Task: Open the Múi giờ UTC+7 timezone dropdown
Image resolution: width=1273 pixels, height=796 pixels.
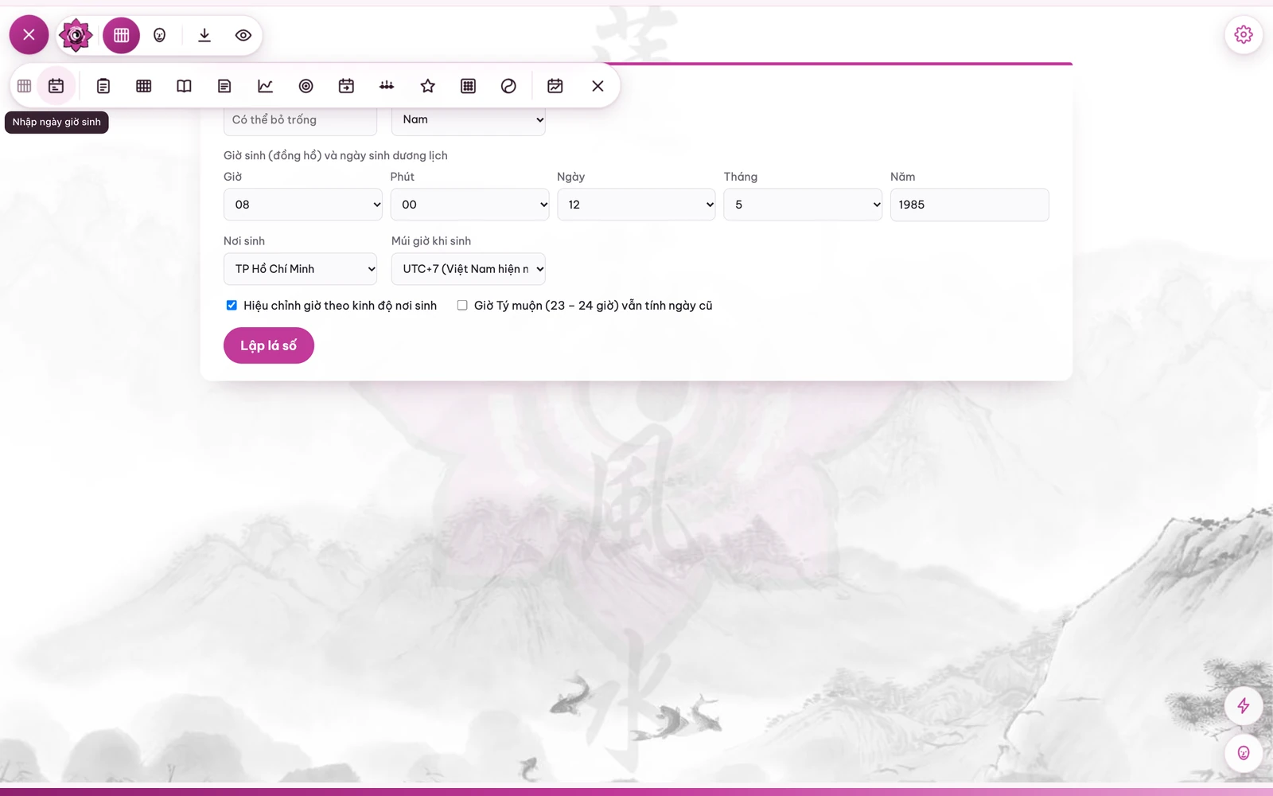Action: [x=468, y=269]
